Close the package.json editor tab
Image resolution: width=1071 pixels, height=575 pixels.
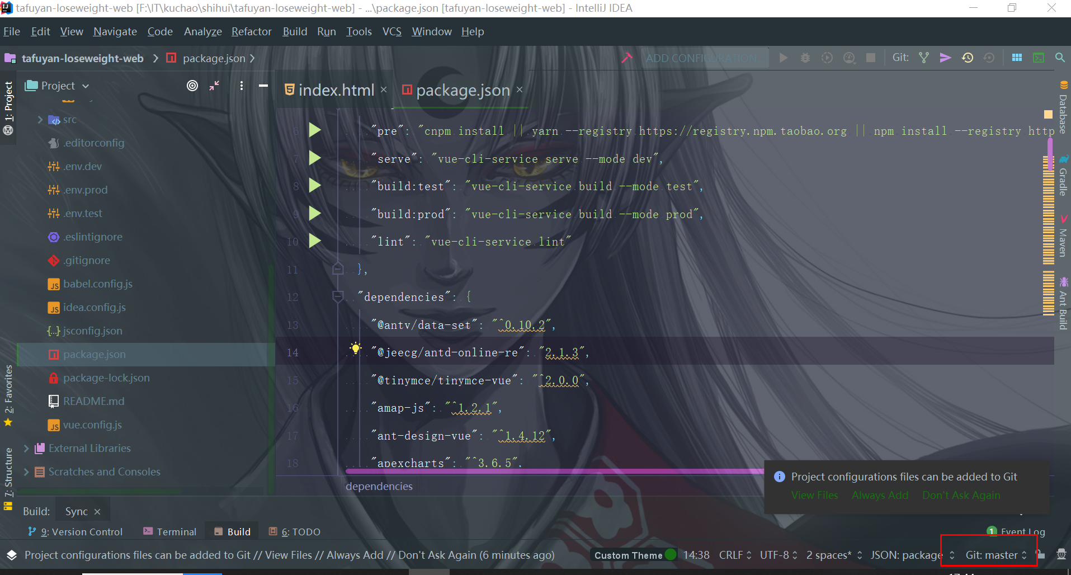click(519, 89)
